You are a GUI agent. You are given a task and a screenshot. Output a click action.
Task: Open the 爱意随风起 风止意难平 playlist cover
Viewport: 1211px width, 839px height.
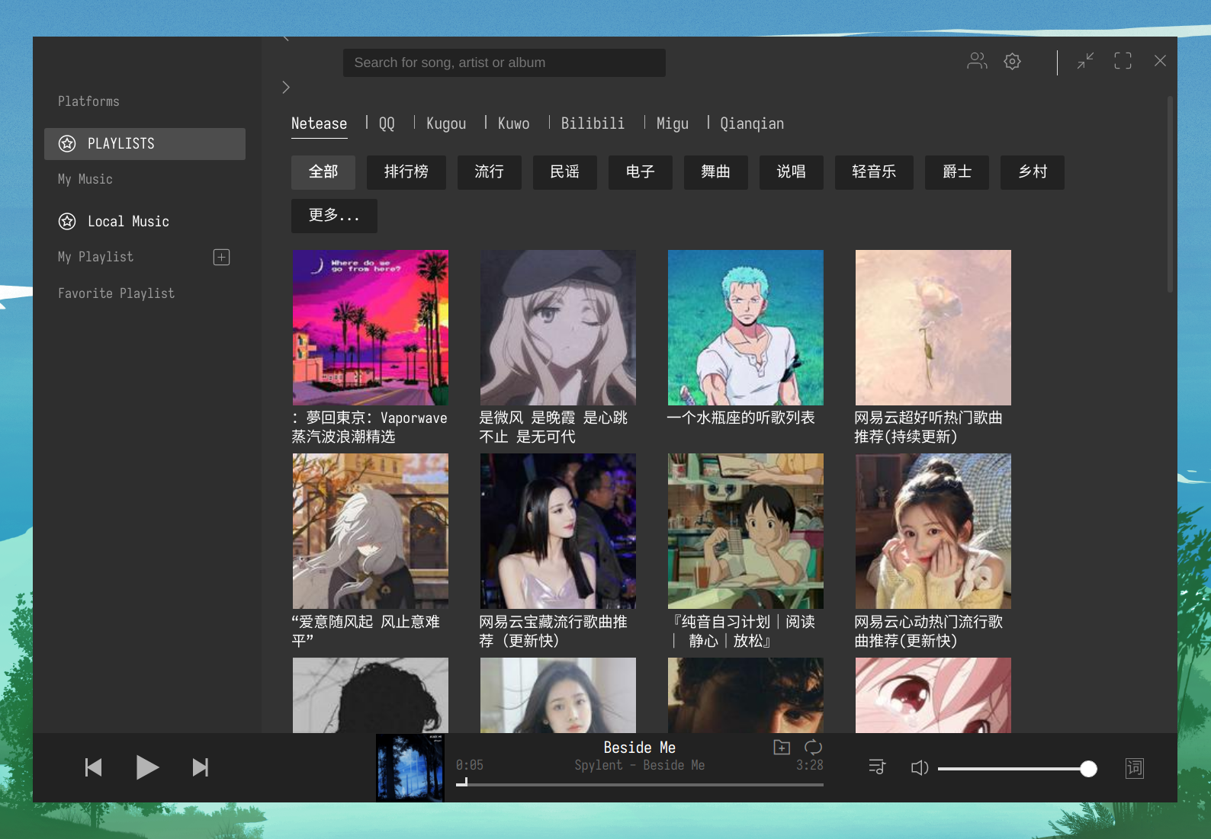(371, 531)
